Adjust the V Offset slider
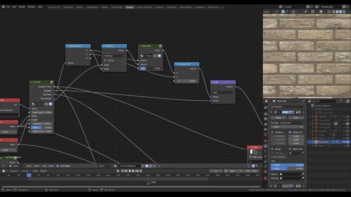 click(x=287, y=169)
